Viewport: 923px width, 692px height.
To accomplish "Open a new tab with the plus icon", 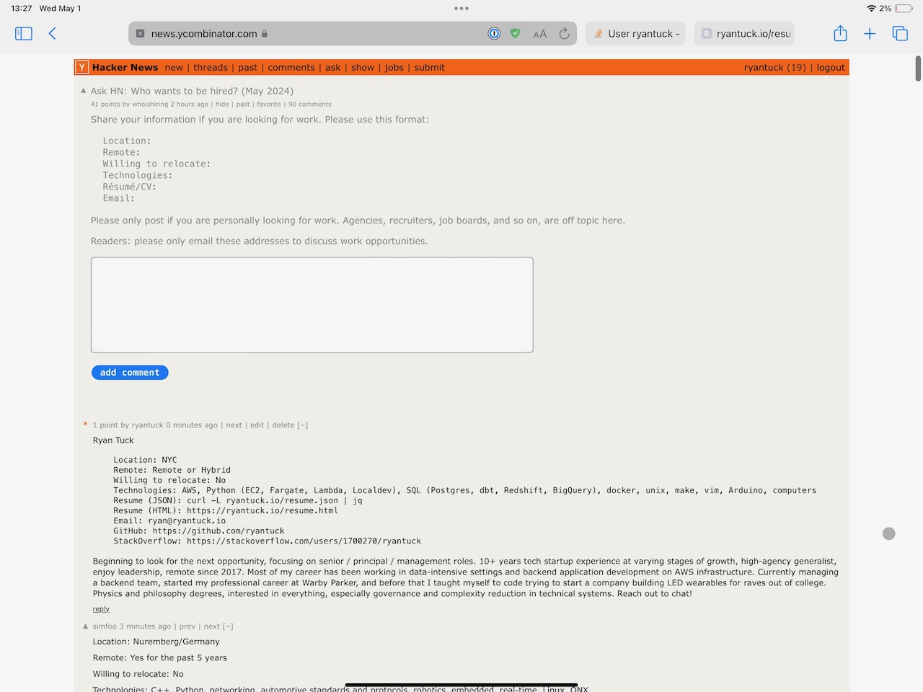I will [x=870, y=33].
